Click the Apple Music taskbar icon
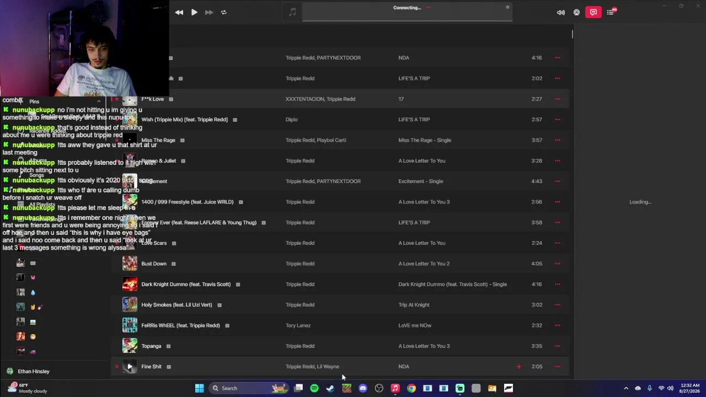706x397 pixels. click(395, 388)
